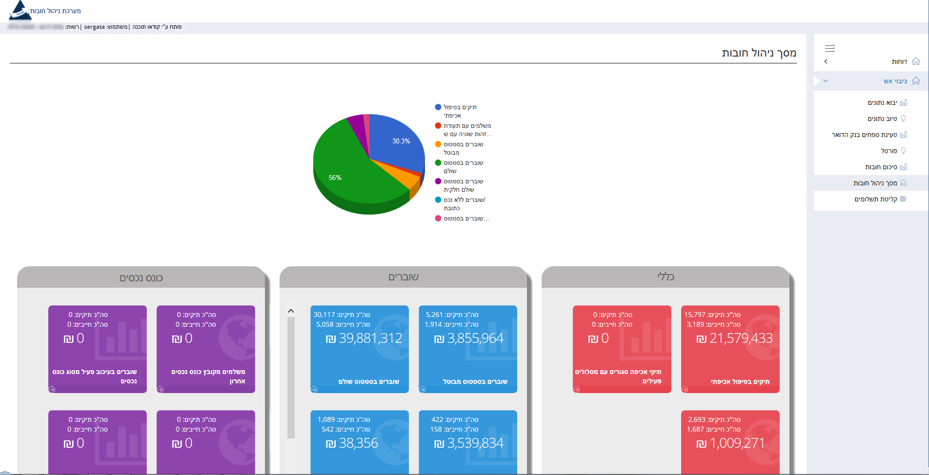
Task: Click the blue legend dot תיקים בטיפול אכיפתי
Action: pos(438,107)
